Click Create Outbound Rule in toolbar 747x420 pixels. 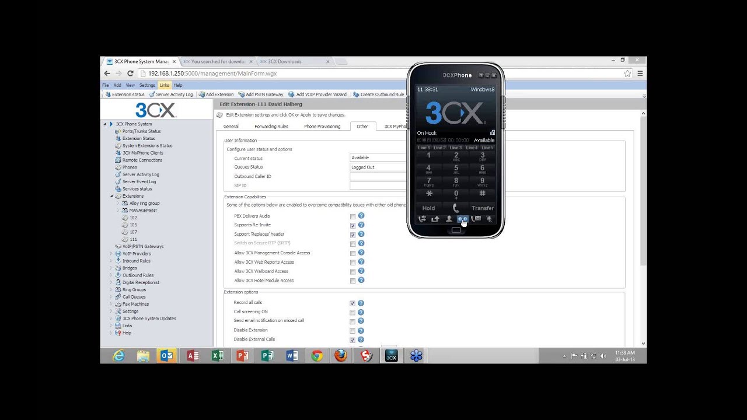(x=379, y=94)
